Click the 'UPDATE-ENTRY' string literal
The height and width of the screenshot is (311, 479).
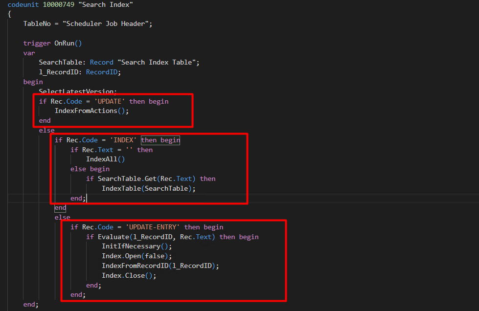tap(153, 227)
